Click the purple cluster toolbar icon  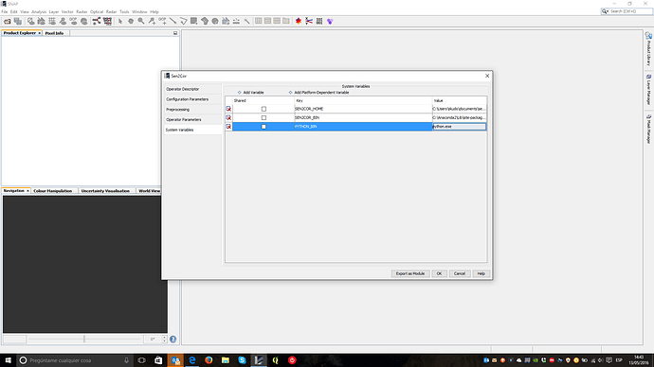pos(330,21)
